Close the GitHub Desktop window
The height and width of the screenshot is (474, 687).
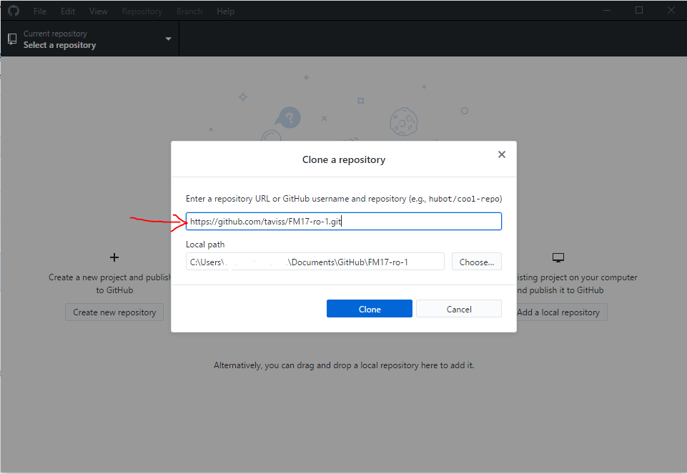tap(671, 10)
